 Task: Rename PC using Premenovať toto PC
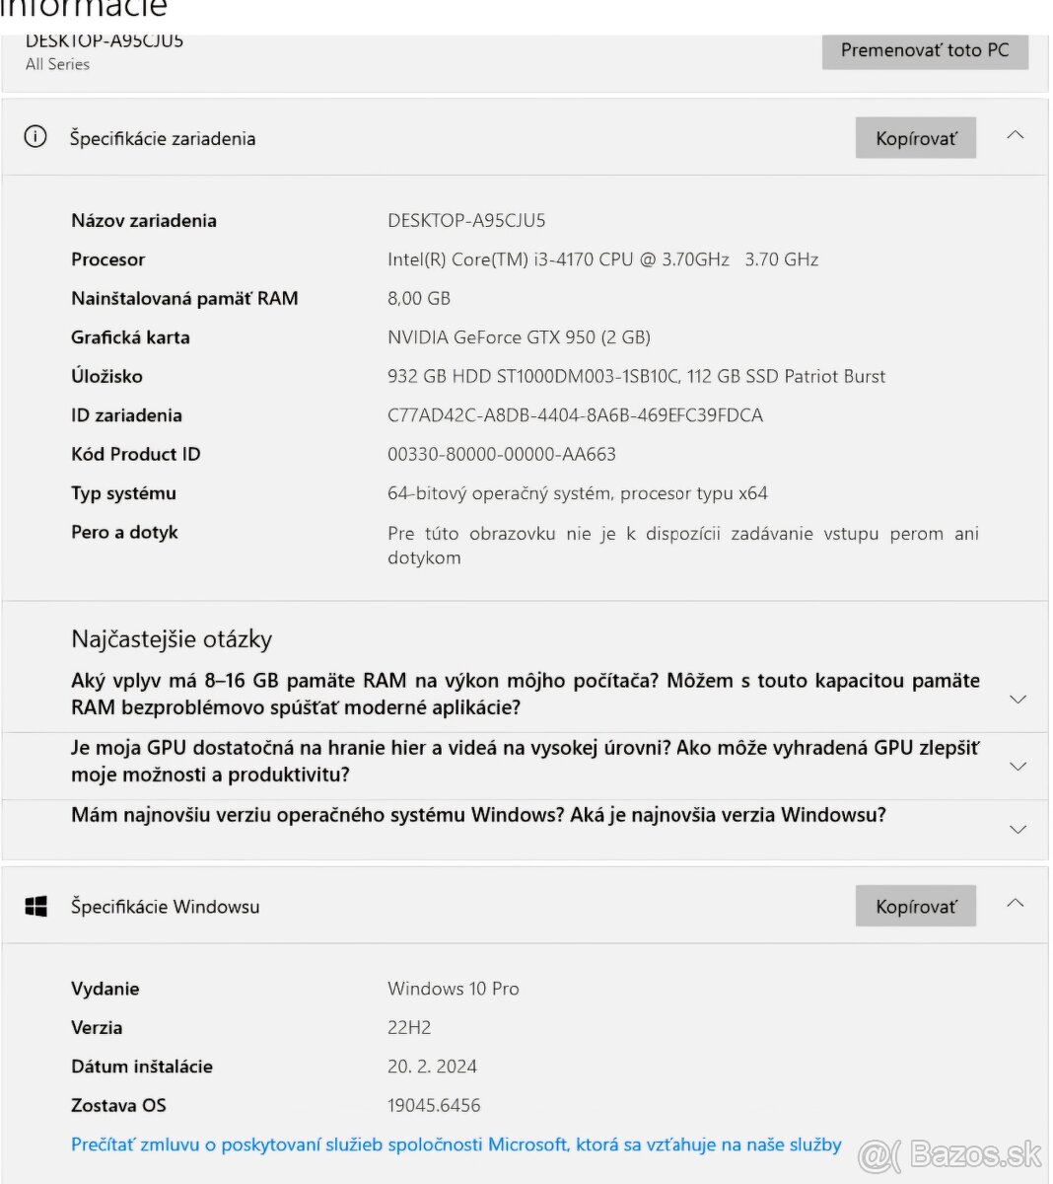pos(925,50)
